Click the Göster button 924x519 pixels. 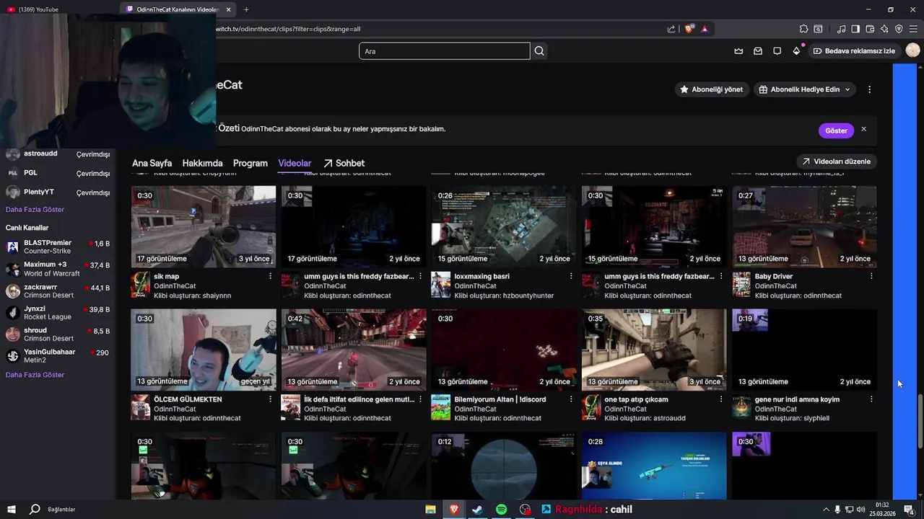(x=836, y=130)
